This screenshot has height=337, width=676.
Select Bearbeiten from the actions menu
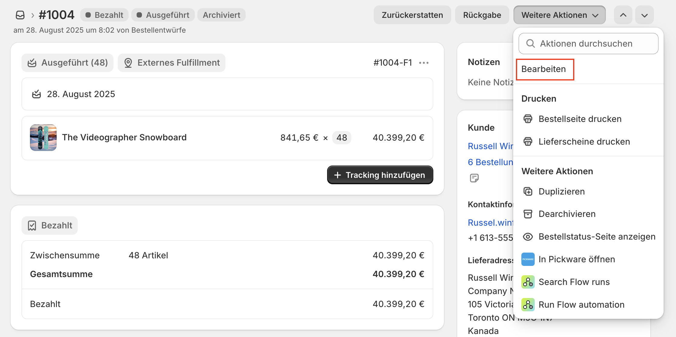[x=543, y=69]
